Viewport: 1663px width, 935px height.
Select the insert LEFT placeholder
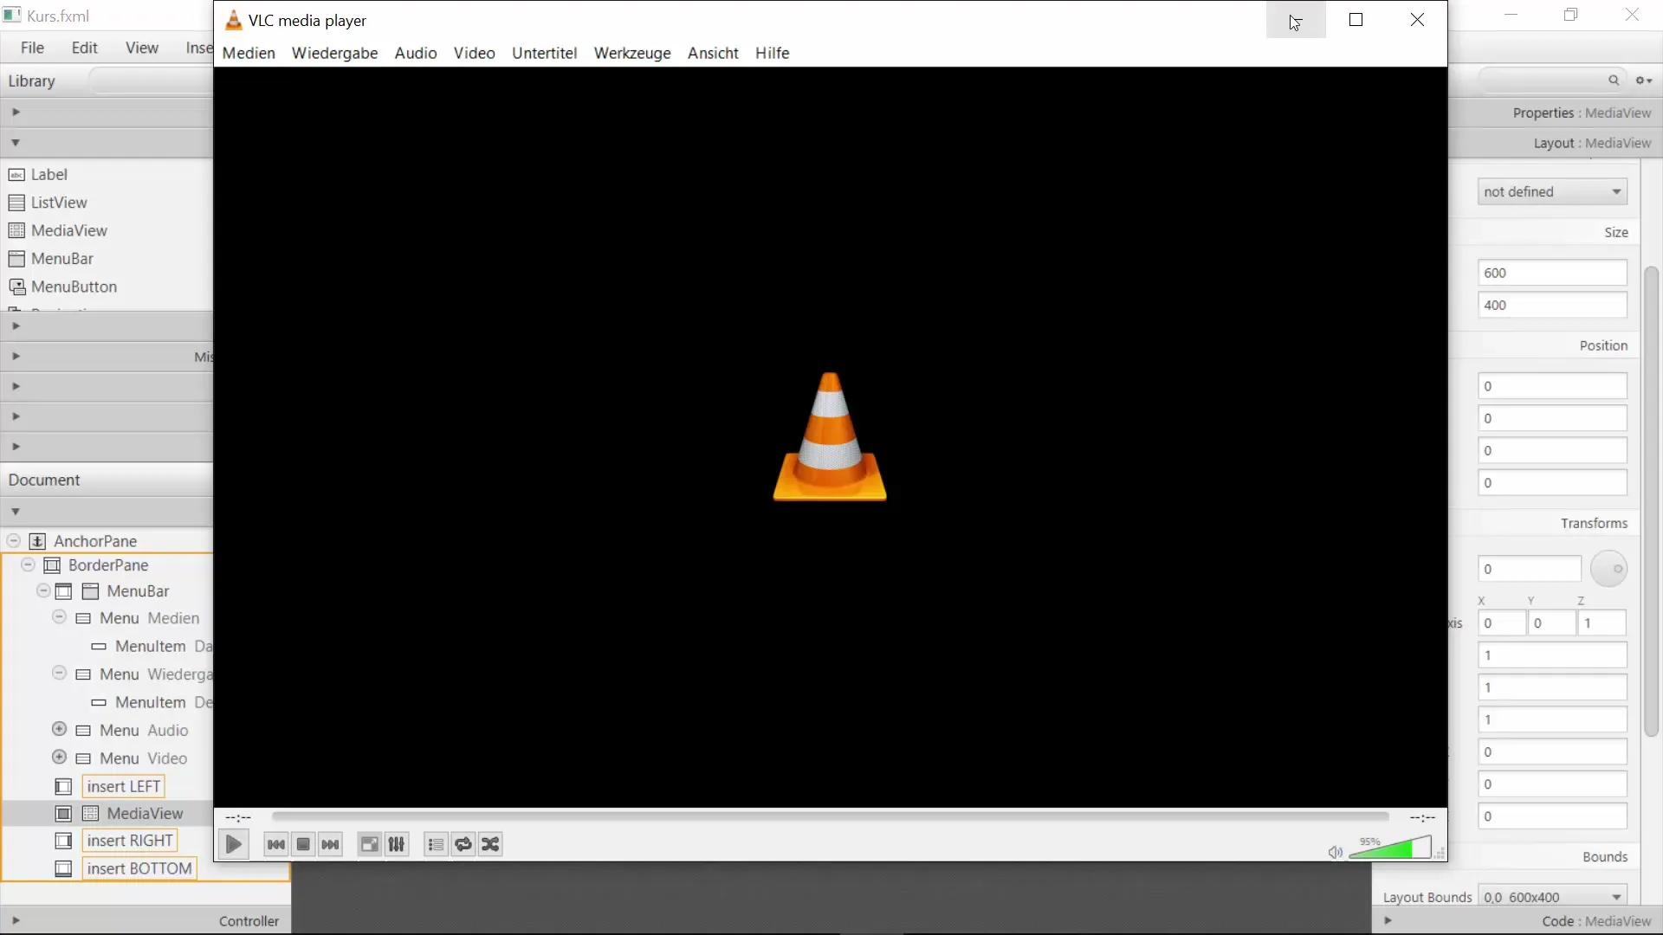[x=124, y=786]
